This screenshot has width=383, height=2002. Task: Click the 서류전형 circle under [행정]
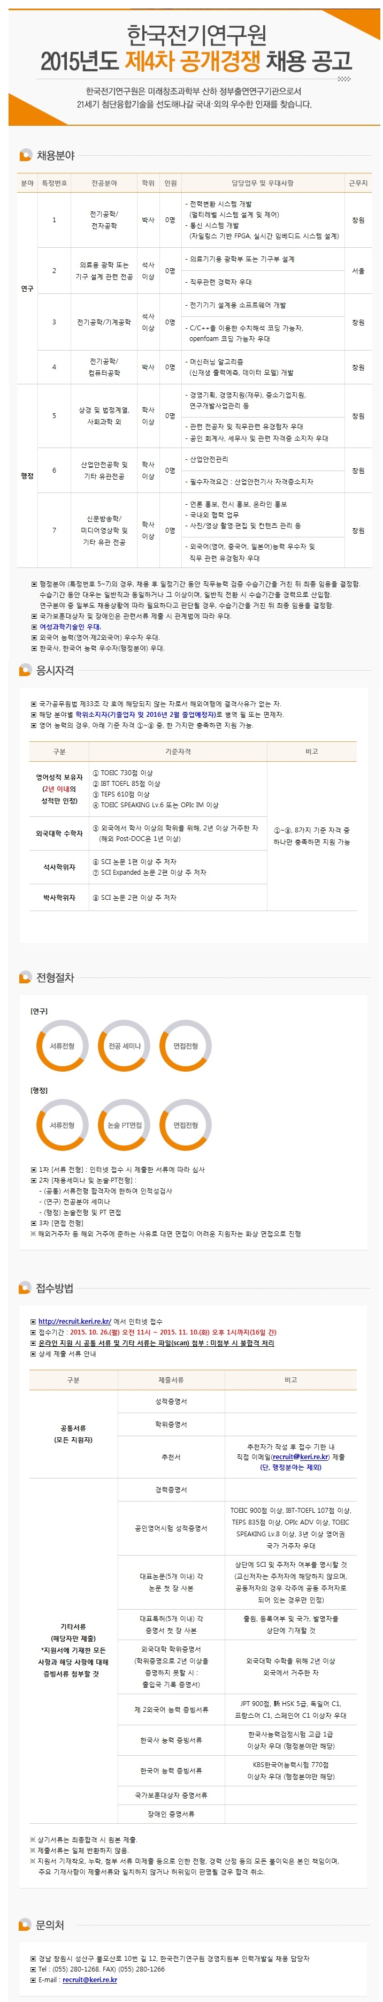pos(62,1125)
